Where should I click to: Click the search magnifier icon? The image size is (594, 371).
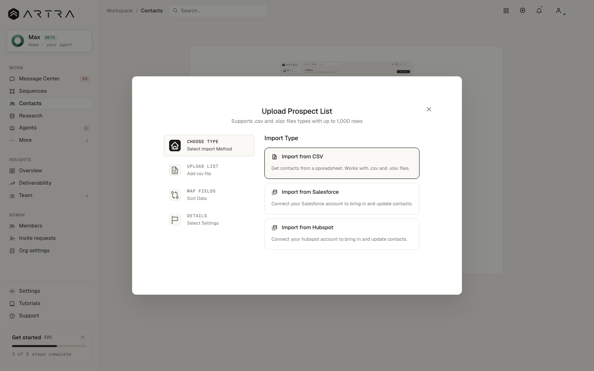(175, 11)
